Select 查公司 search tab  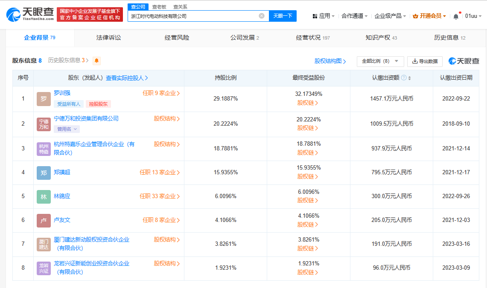point(138,6)
